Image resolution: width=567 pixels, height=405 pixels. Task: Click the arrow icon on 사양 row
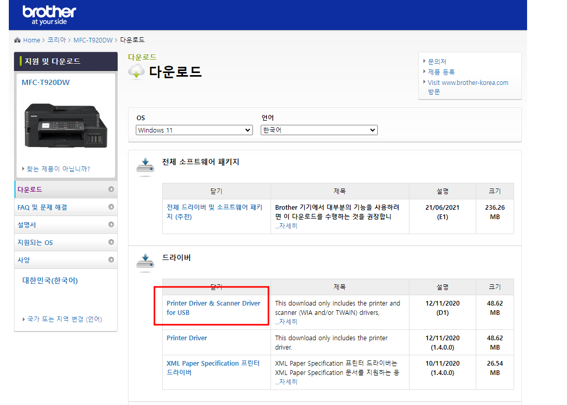(x=111, y=260)
